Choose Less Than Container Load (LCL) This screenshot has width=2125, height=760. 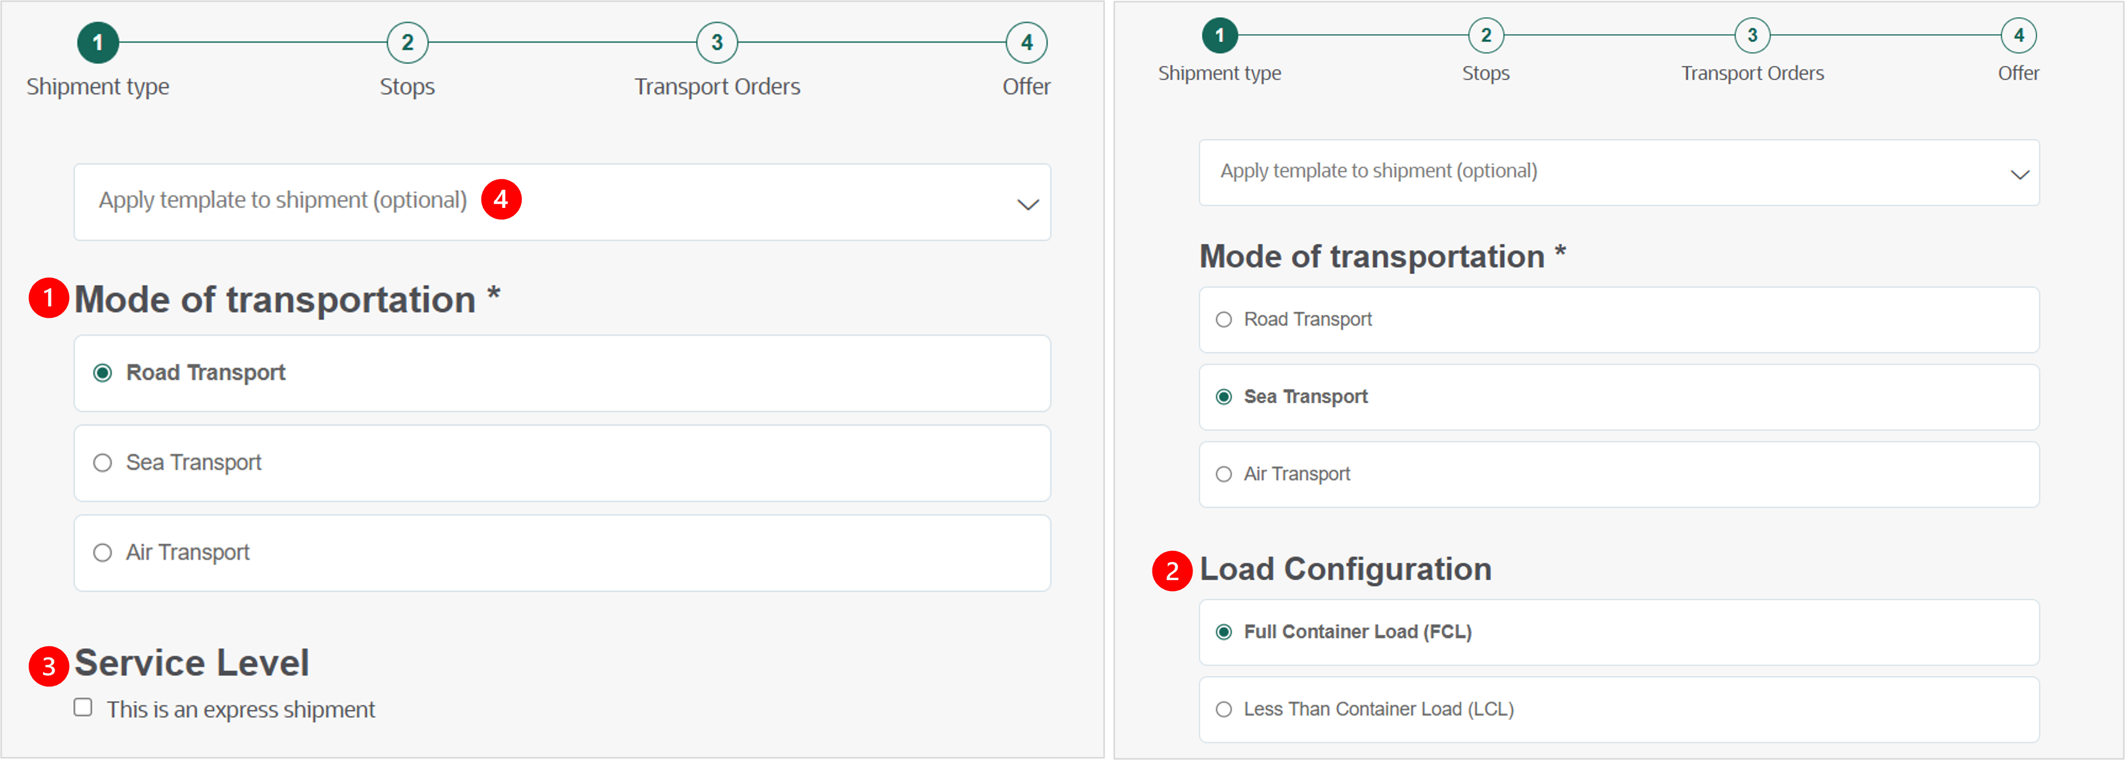pos(1619,710)
